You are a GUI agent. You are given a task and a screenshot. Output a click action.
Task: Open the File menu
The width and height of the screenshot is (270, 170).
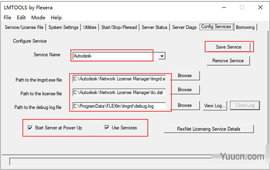click(7, 18)
